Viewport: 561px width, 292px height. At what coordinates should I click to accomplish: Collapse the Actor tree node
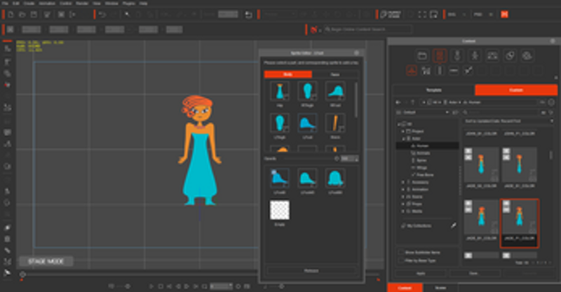click(403, 139)
